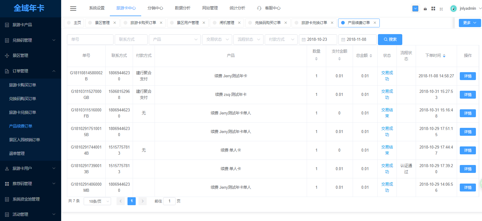This screenshot has width=482, height=221.
Task: Click the jnlyadmin user avatar
Action: coord(453,9)
